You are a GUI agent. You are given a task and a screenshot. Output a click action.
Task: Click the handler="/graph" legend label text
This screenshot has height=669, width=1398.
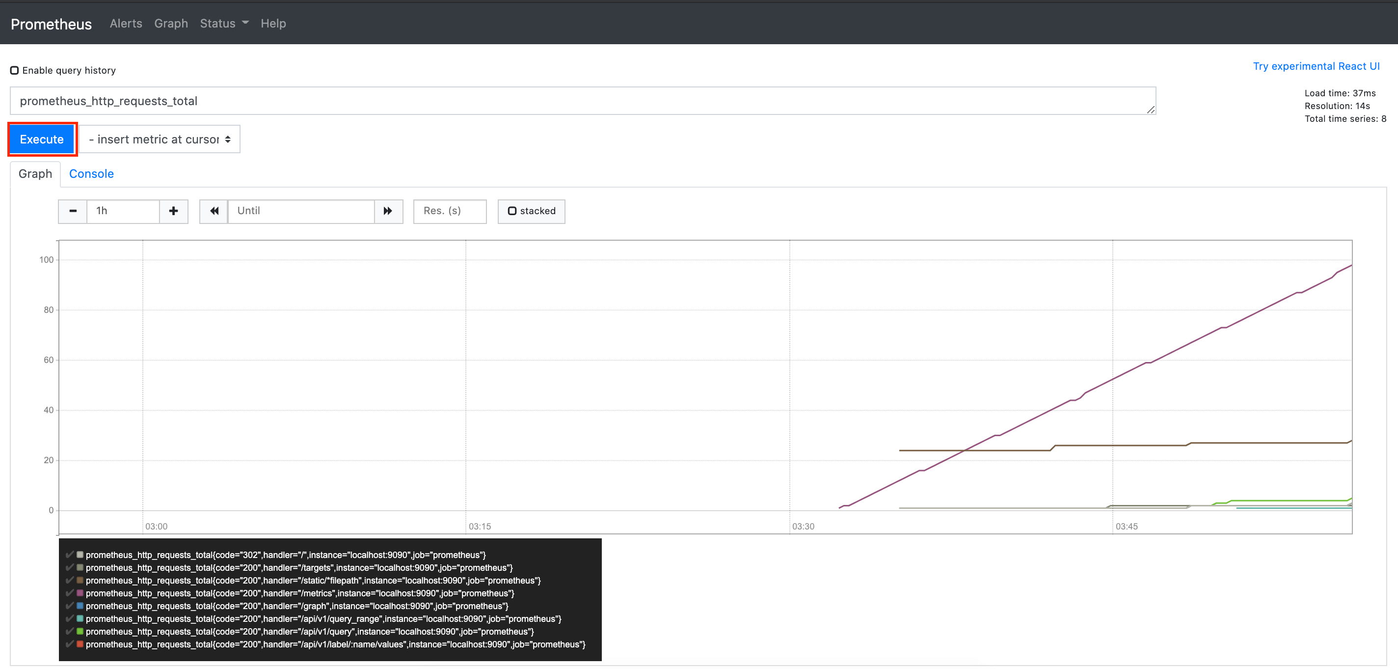pyautogui.click(x=297, y=606)
